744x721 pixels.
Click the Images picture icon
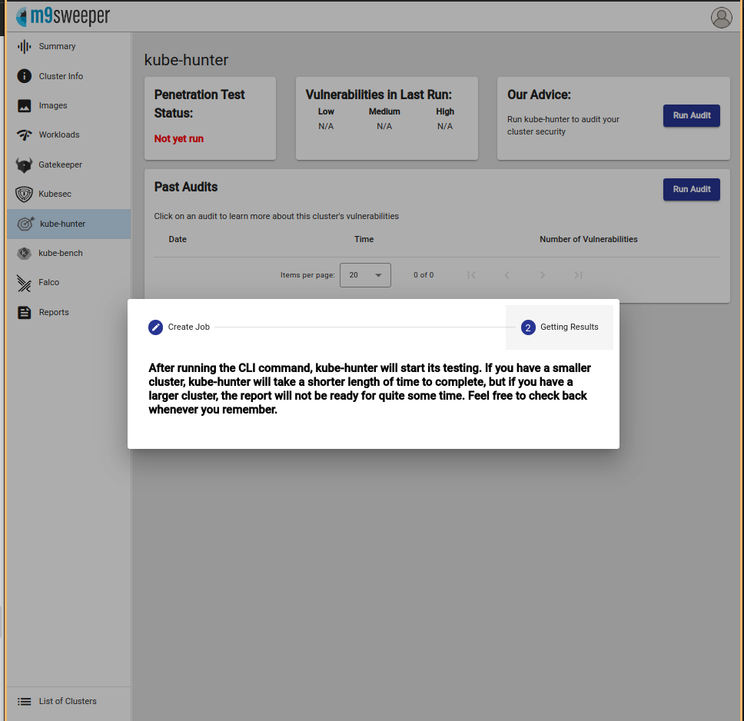[25, 106]
